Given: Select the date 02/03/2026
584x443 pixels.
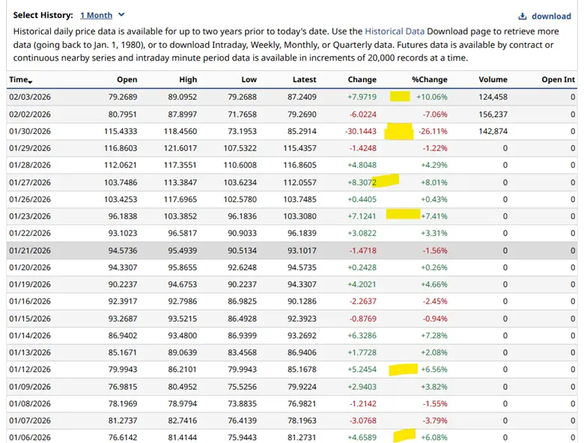Looking at the screenshot, I should (30, 97).
